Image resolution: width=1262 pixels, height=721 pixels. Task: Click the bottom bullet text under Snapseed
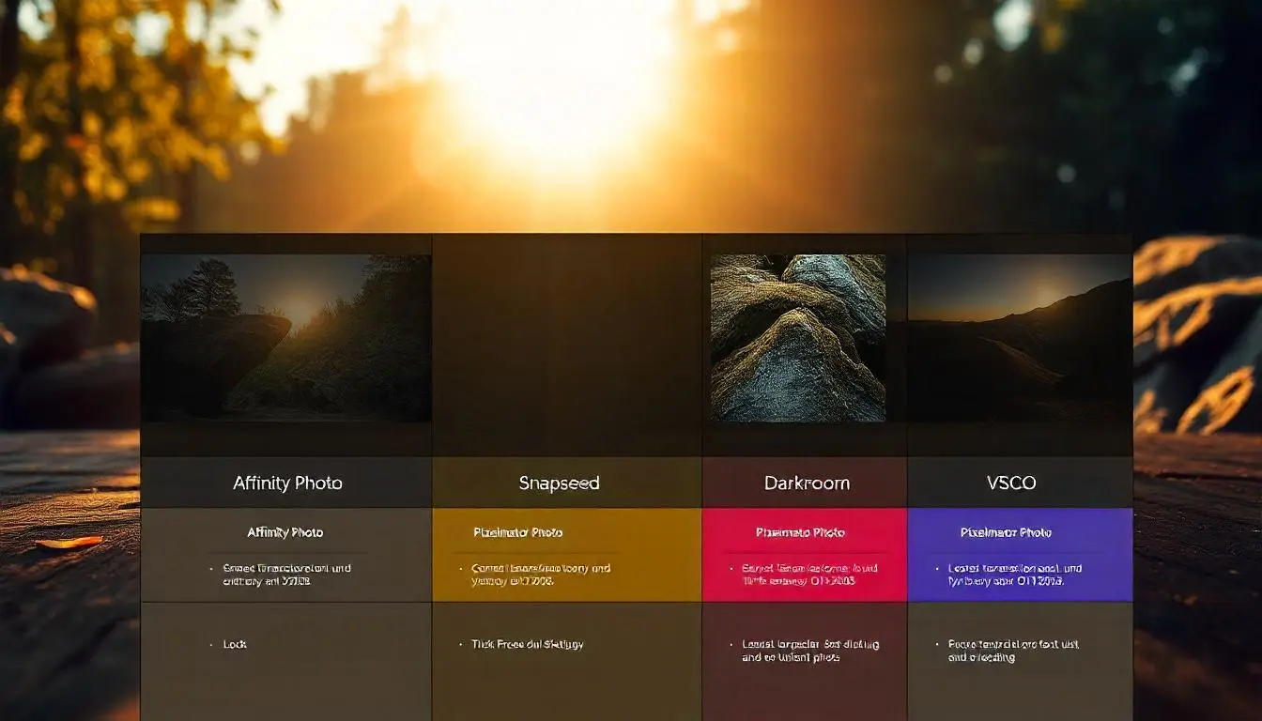tap(527, 645)
